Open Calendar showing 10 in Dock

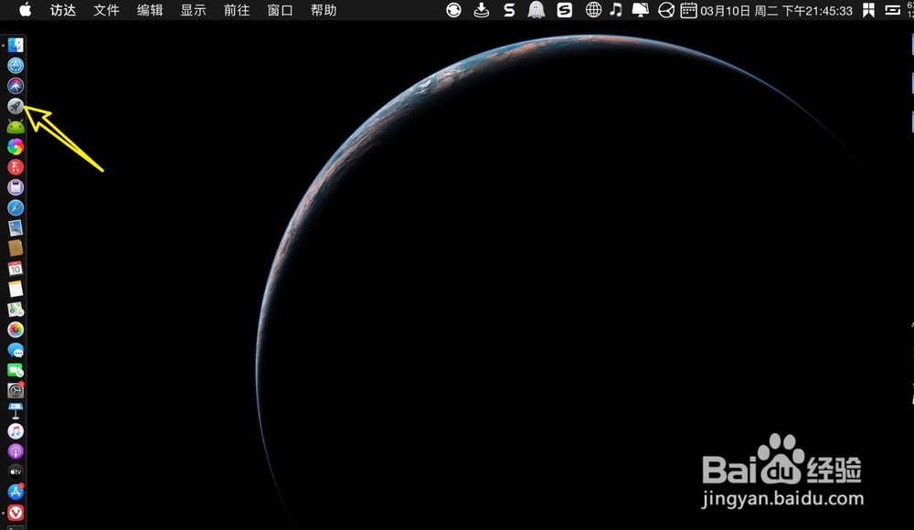(16, 269)
